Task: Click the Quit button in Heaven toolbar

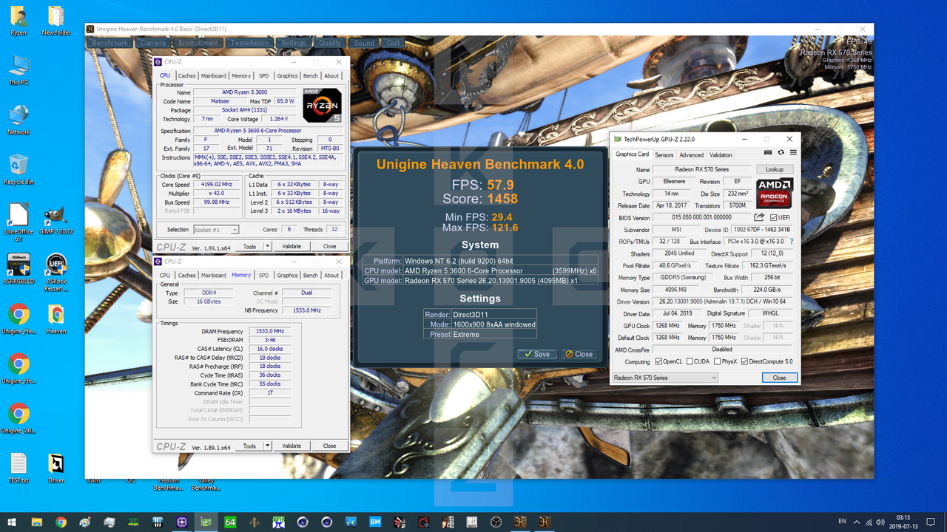Action: [x=393, y=43]
